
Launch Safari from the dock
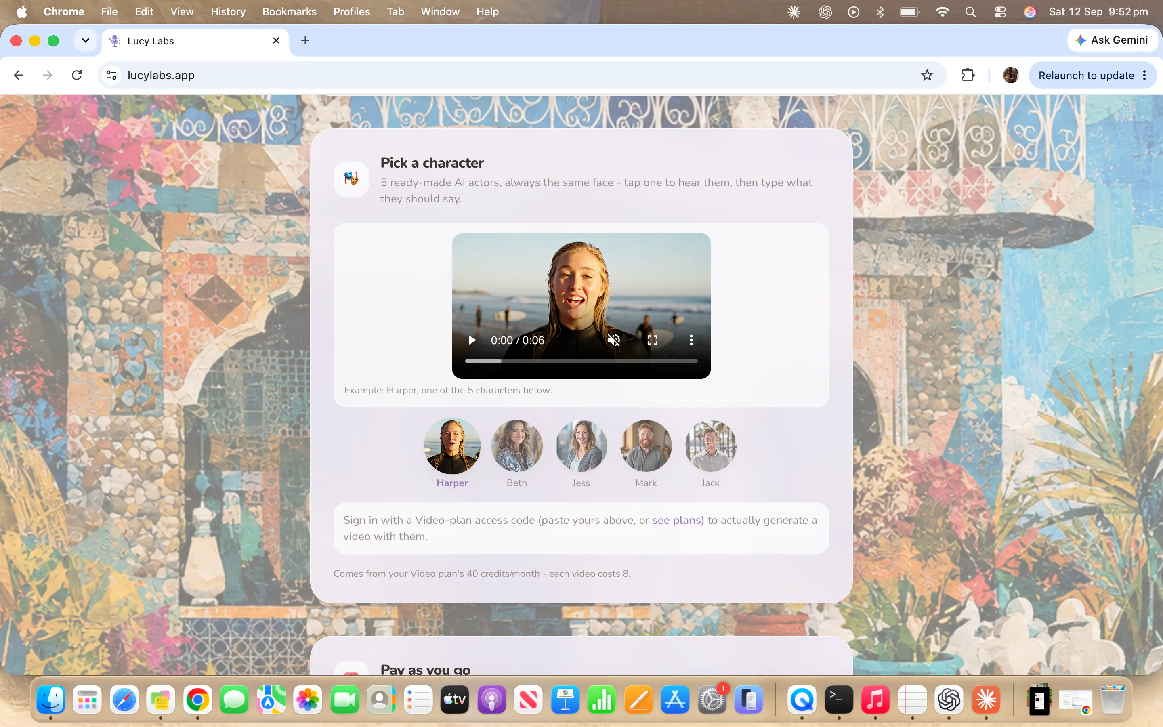(x=124, y=700)
